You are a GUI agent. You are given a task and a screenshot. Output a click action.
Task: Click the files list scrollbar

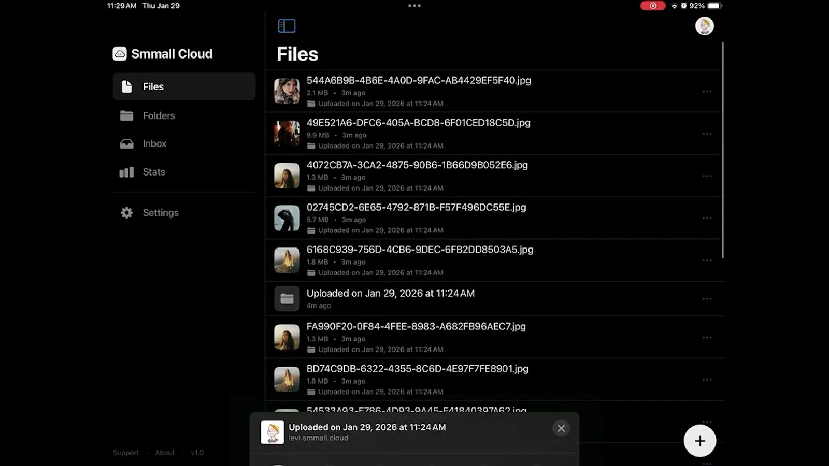[722, 150]
